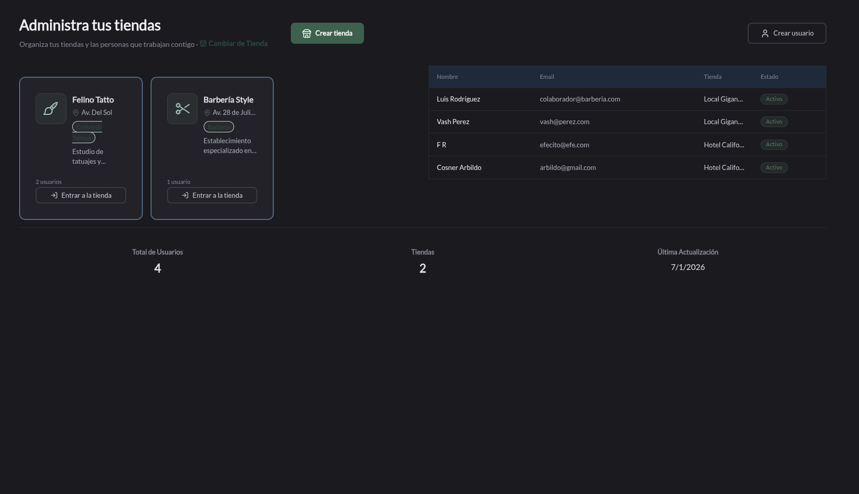The width and height of the screenshot is (859, 494).
Task: Enter the Barbería Style store
Action: pos(212,195)
